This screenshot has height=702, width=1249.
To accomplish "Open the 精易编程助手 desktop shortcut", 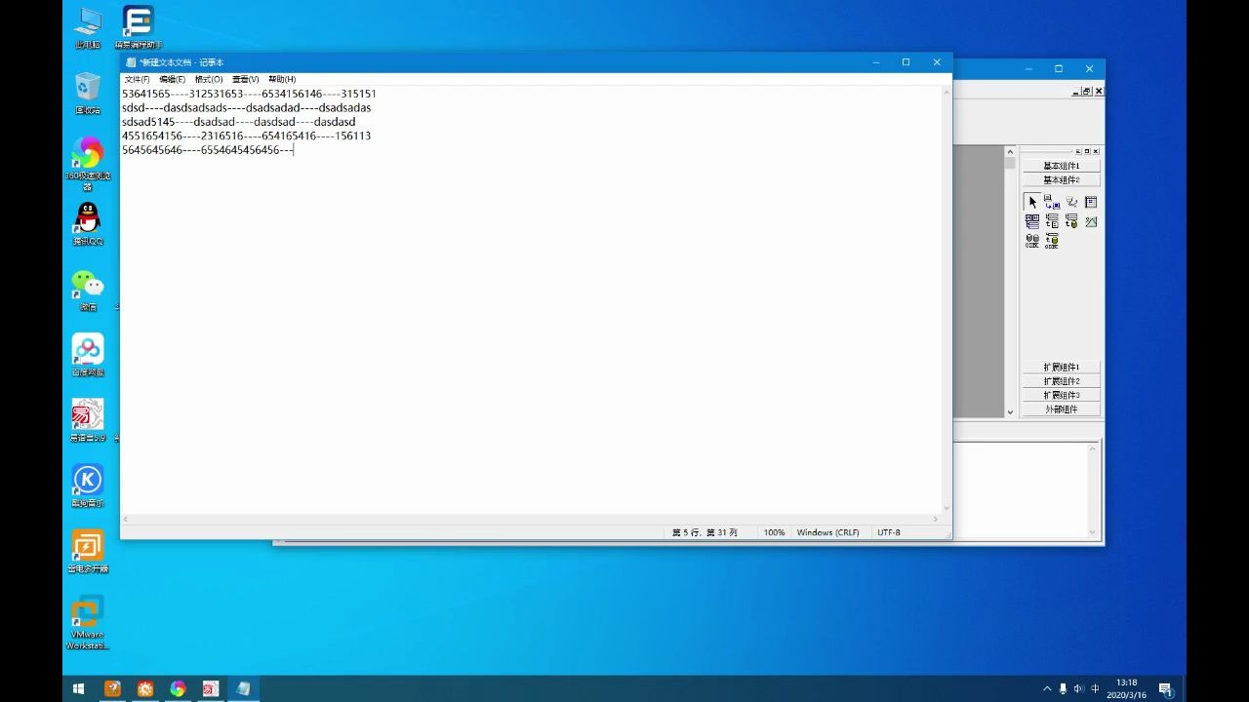I will tap(138, 27).
